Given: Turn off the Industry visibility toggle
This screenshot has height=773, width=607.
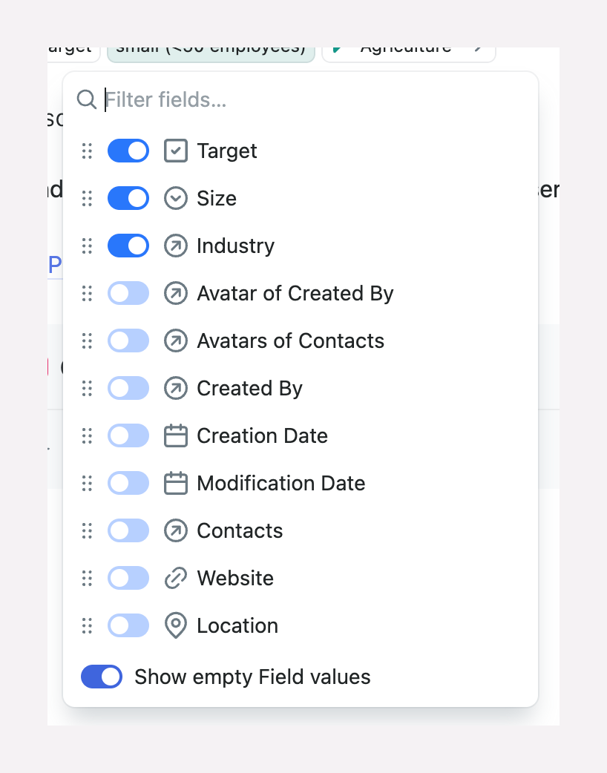Looking at the screenshot, I should click(128, 246).
